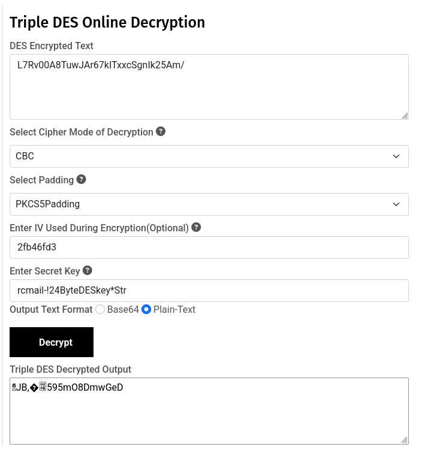
Task: Click resize handle of Decrypted Output box
Action: point(405,440)
